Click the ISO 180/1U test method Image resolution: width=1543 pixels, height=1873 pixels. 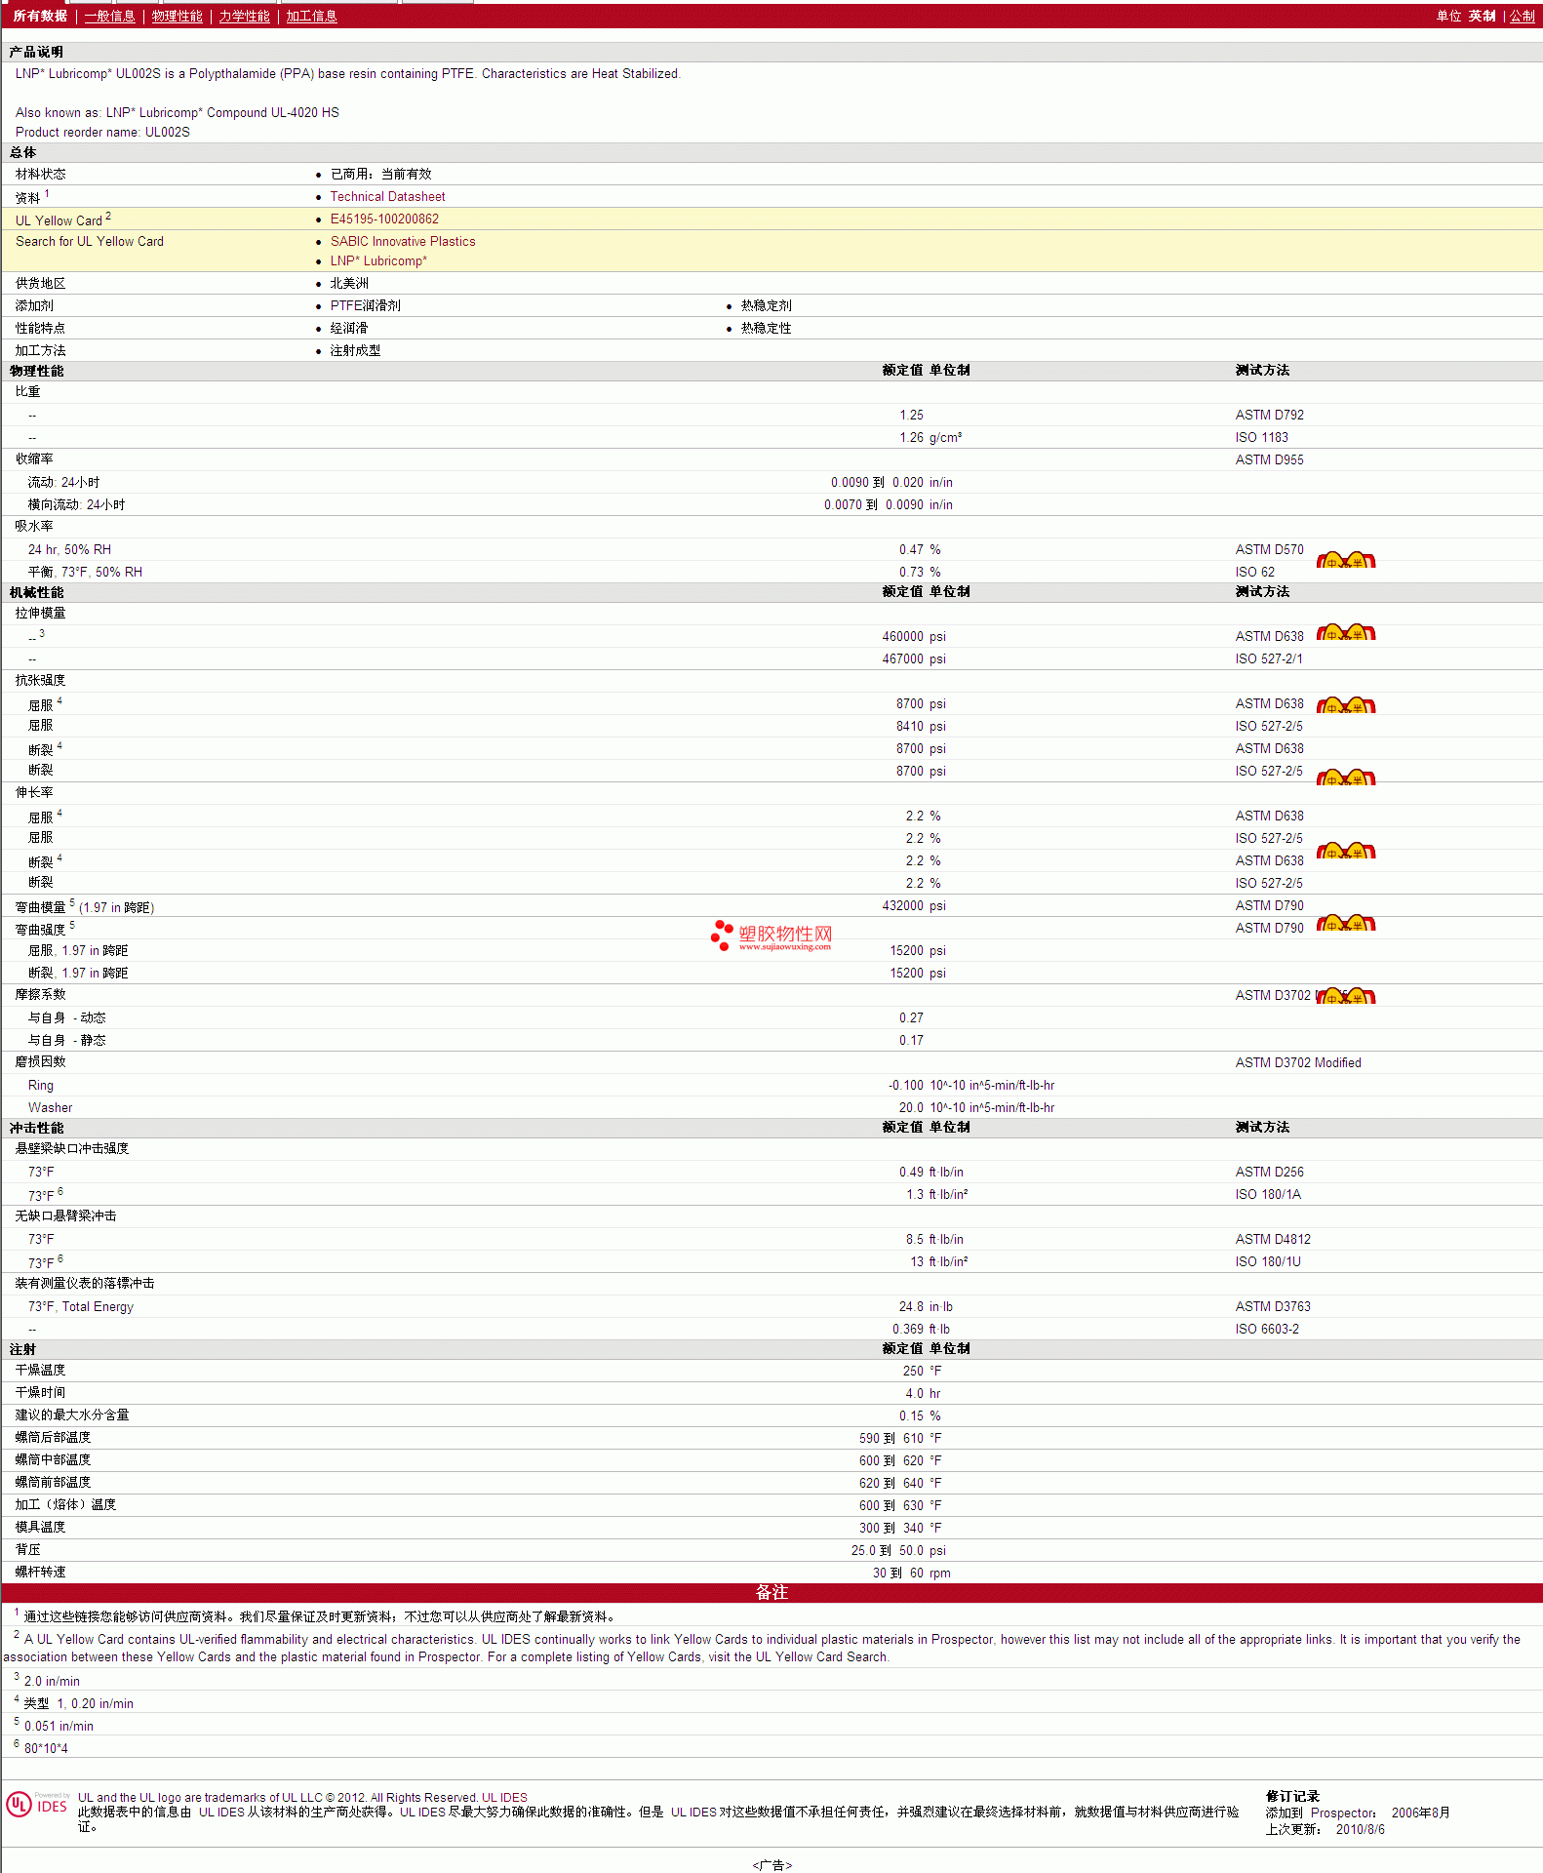tap(1267, 1261)
